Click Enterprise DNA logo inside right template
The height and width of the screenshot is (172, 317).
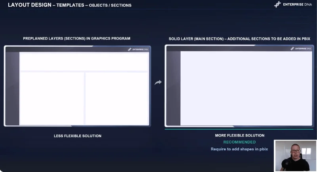301,49
